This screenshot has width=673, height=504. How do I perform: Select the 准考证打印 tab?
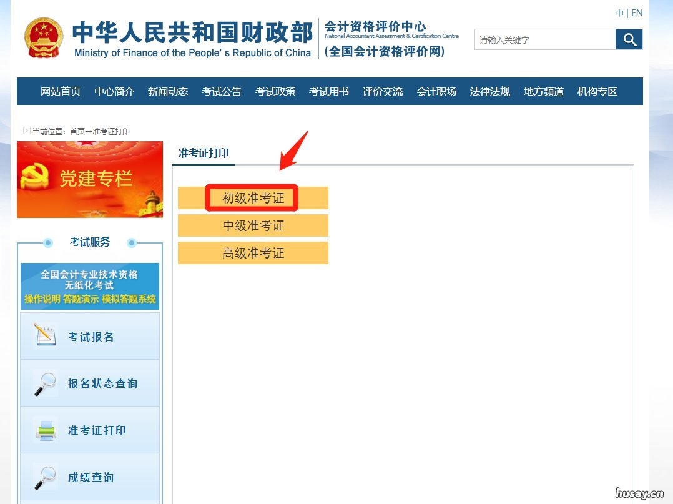click(203, 153)
